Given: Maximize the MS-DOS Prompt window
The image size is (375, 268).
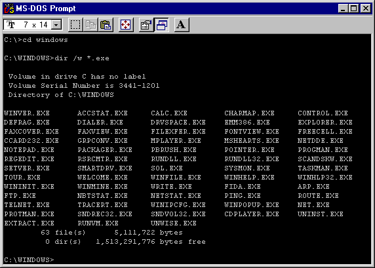Looking at the screenshot, I should pyautogui.click(x=354, y=9).
